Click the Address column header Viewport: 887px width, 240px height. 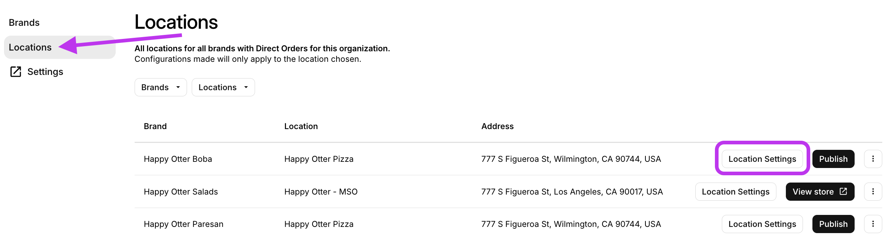click(497, 126)
